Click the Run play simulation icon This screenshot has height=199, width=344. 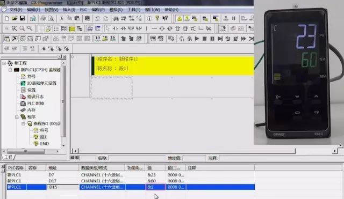point(197,39)
